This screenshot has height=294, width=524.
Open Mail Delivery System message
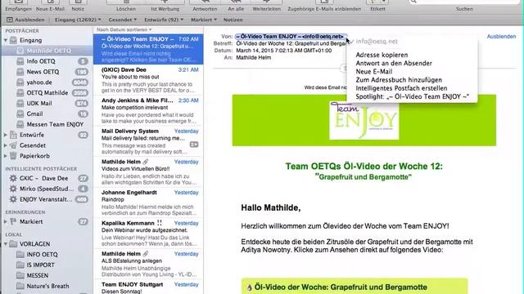148,141
